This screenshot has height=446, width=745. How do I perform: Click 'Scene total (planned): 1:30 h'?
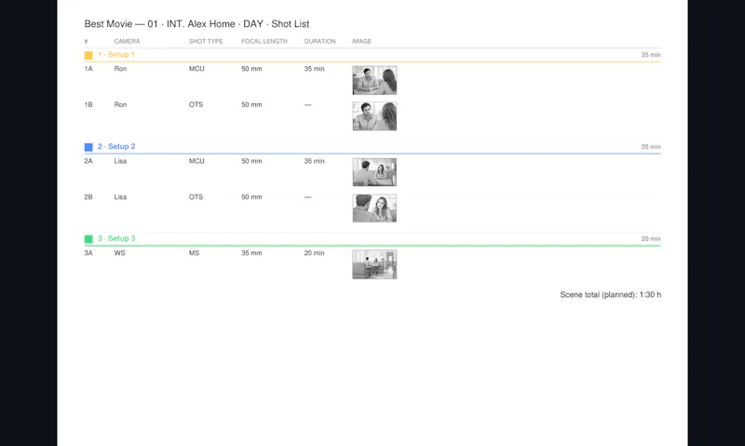[x=611, y=295]
